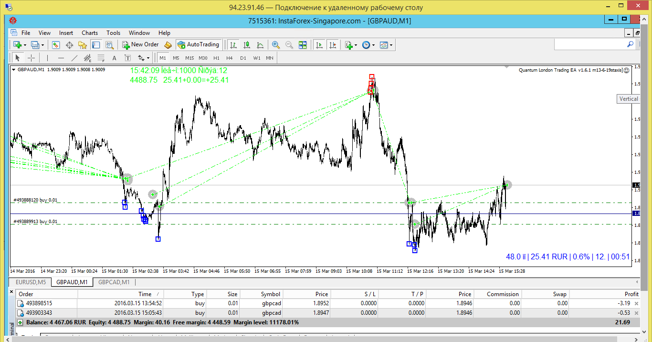Show the Market Watch panel
Screen dimensions: 652x342
click(56, 44)
